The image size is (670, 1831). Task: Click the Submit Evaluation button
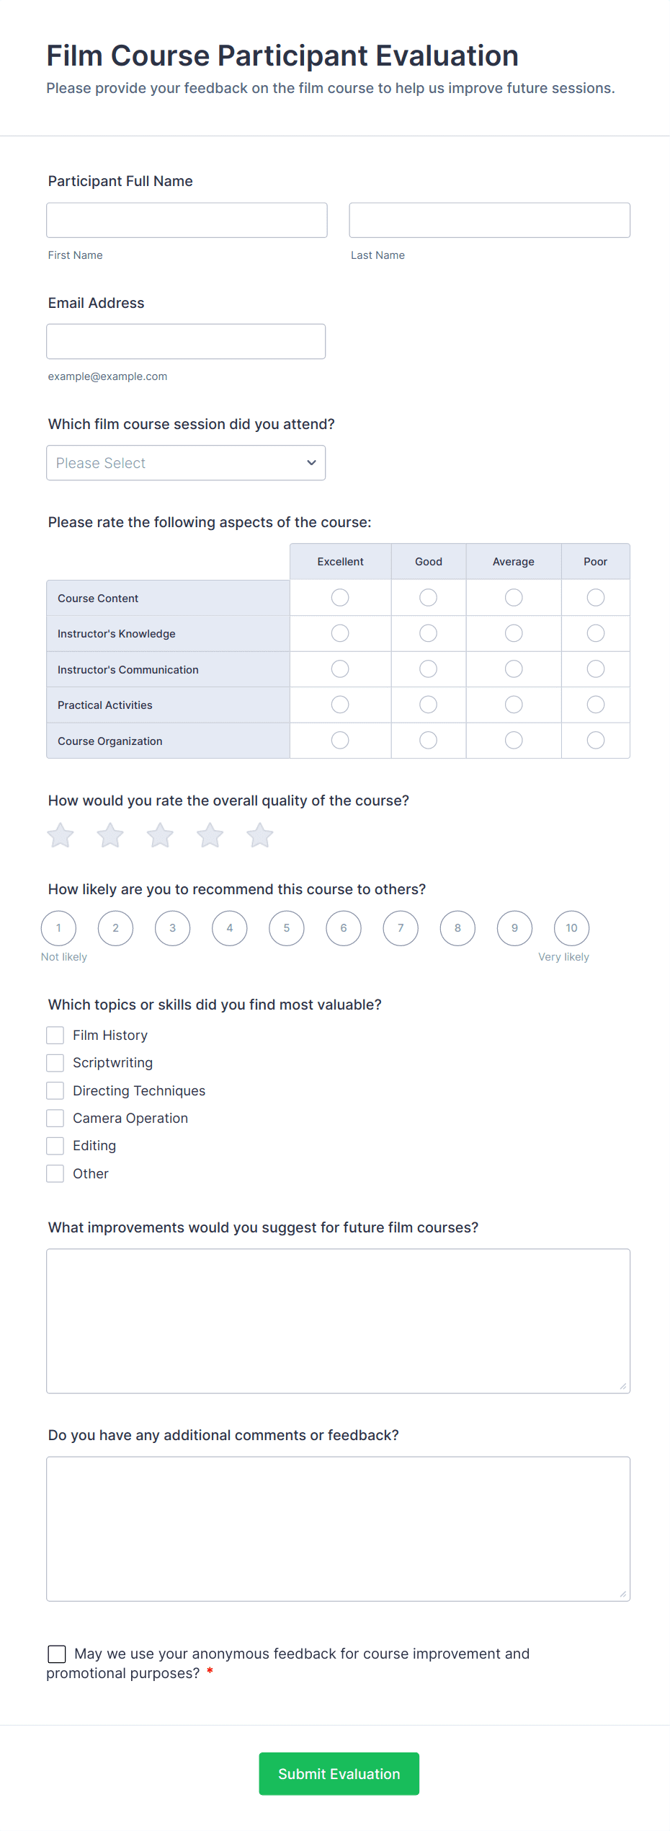point(339,1774)
